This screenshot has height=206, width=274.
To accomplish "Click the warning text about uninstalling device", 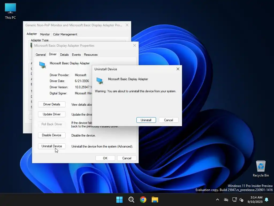I will click(x=136, y=91).
